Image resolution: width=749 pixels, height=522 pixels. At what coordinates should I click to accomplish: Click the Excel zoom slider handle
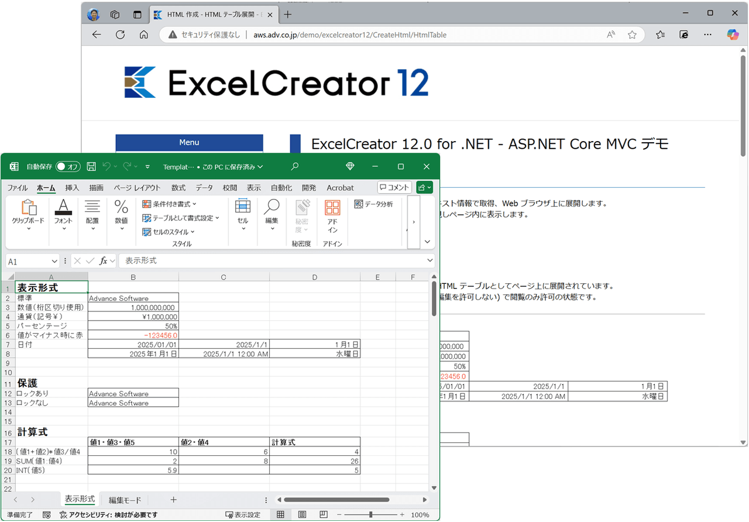371,515
